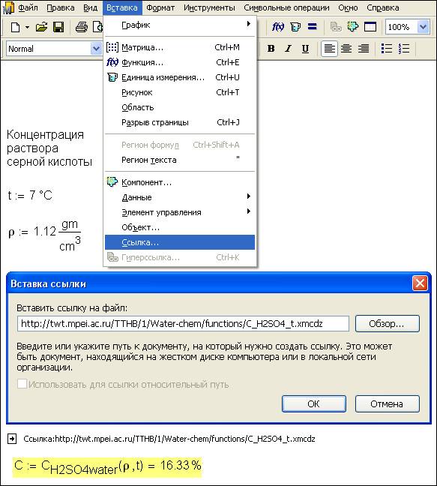
Task: Click the bulleted list icon
Action: [387, 49]
